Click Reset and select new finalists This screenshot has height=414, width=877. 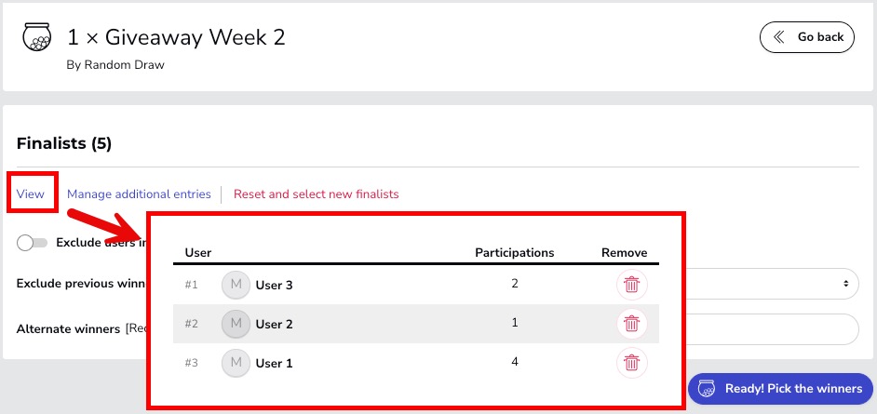tap(316, 194)
